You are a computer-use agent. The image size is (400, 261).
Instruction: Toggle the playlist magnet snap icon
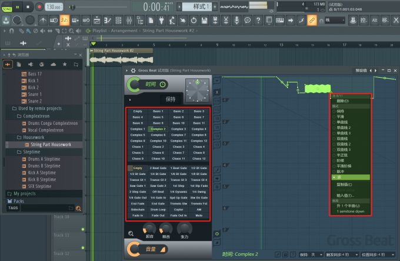pos(12,31)
